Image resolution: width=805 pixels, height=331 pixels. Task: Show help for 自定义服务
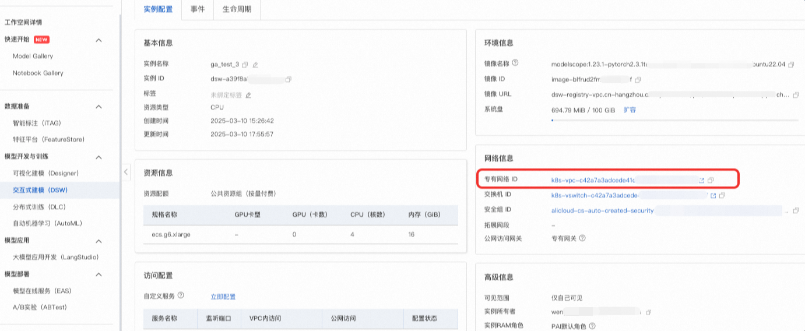(x=181, y=296)
